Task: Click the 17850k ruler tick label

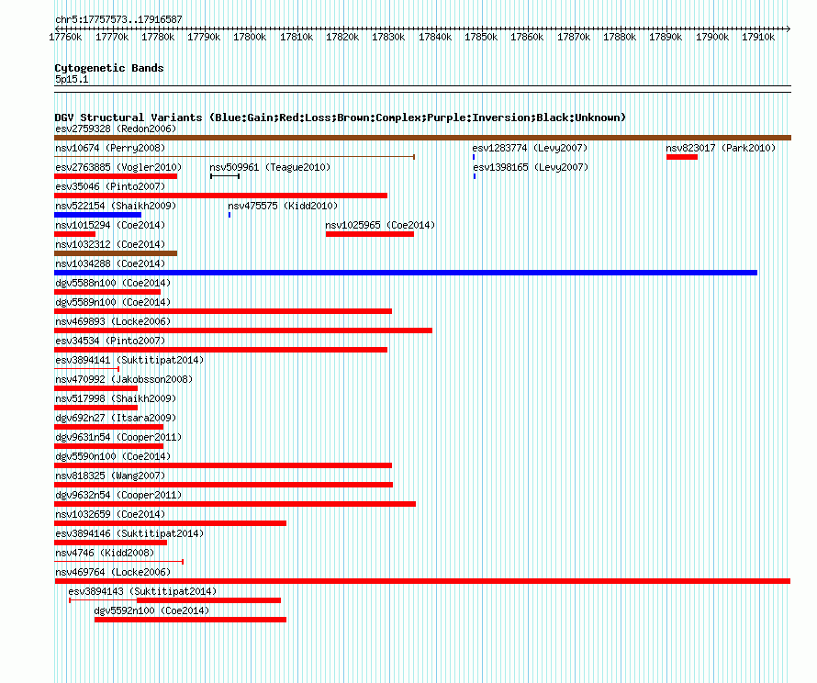Action: point(481,37)
